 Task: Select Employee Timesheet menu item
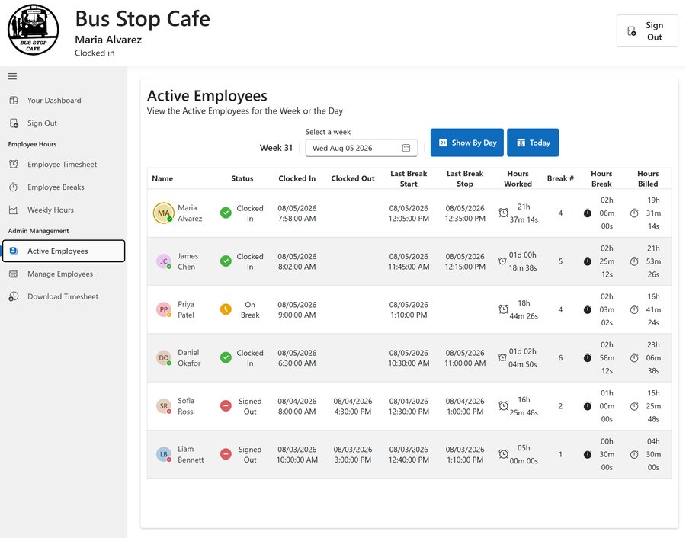point(63,164)
